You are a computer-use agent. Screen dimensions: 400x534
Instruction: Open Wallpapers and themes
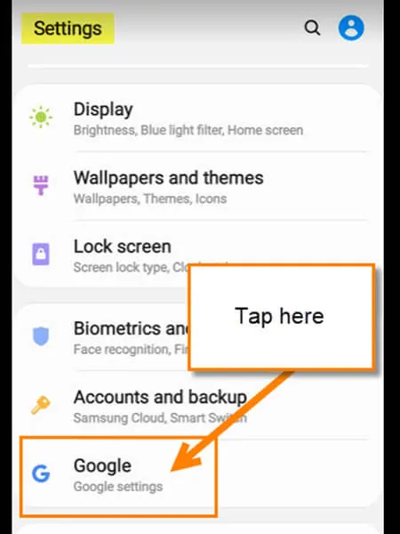[x=197, y=187]
